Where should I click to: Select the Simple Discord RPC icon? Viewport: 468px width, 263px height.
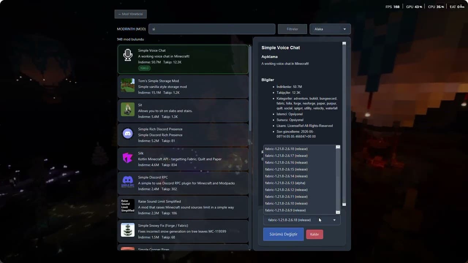click(128, 182)
